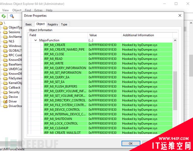This screenshot has height=151, width=193.
Task: Select the IRP_MJ_DEVICE_CONTROL row
Action: pos(108,110)
